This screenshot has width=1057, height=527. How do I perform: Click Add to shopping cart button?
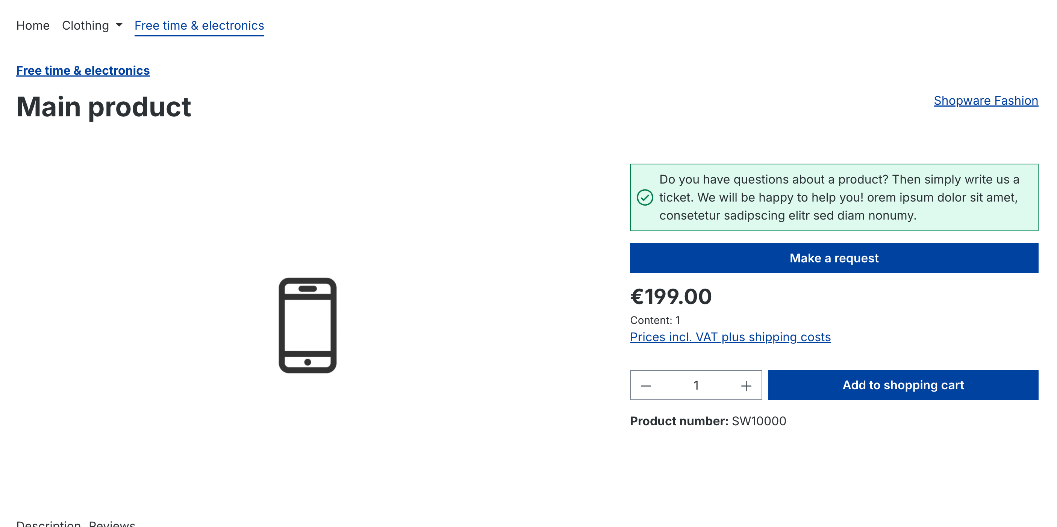tap(903, 385)
